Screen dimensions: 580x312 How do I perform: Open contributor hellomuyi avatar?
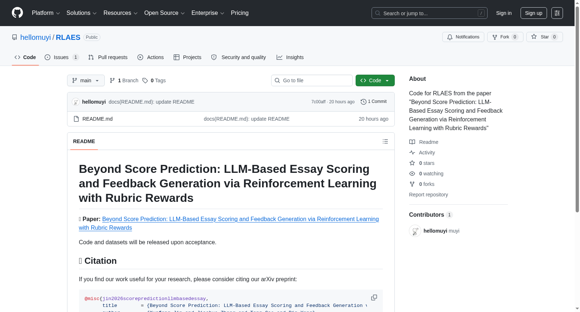(x=415, y=231)
